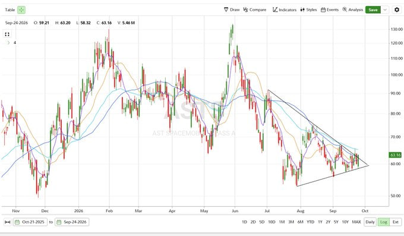Select the MAX time range
Viewport: 404px width, 236px height.
(356, 222)
